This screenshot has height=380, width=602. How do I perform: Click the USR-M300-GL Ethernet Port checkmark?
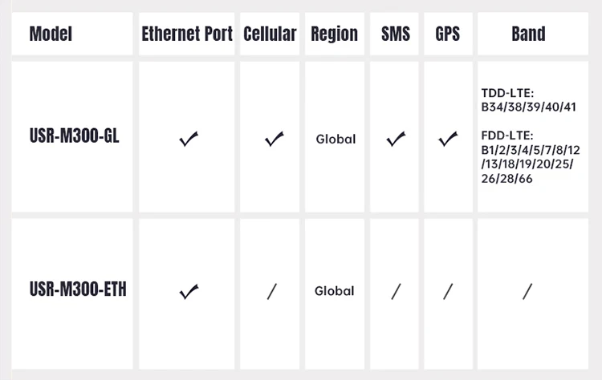tap(189, 139)
